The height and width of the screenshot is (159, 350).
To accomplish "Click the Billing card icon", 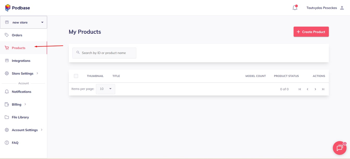I will pyautogui.click(x=6, y=104).
